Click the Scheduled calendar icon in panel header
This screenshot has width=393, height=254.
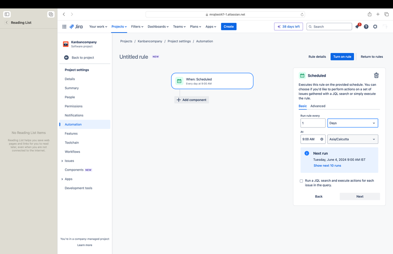[302, 75]
